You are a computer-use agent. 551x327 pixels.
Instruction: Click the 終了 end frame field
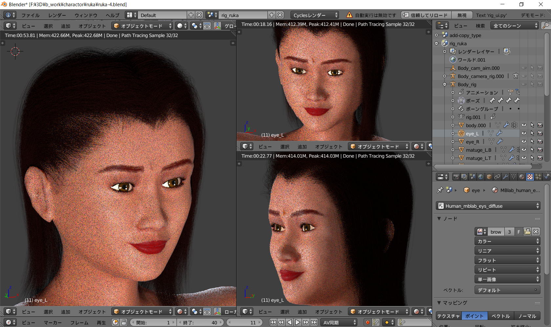coord(200,322)
